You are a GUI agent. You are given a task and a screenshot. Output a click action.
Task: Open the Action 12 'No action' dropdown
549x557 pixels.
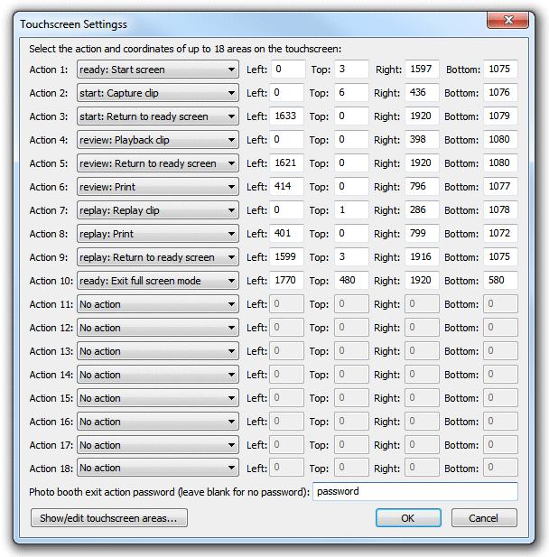pyautogui.click(x=158, y=328)
